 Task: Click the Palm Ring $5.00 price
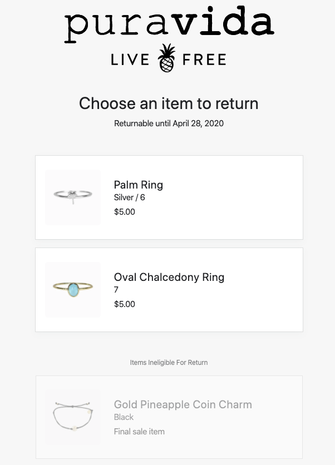pyautogui.click(x=124, y=212)
